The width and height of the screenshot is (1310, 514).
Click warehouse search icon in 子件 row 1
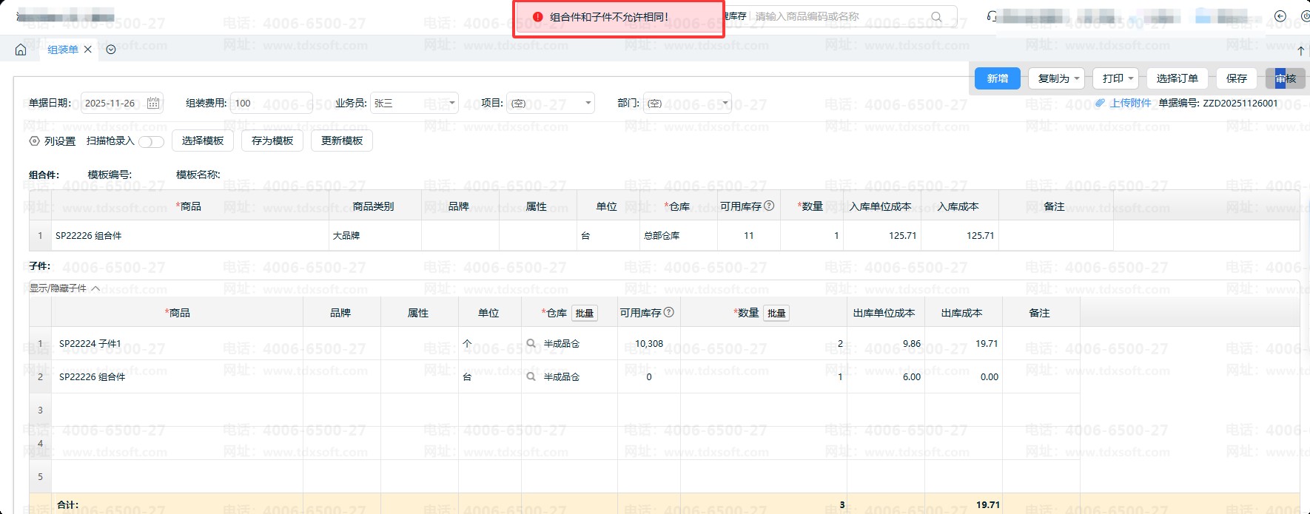click(531, 343)
